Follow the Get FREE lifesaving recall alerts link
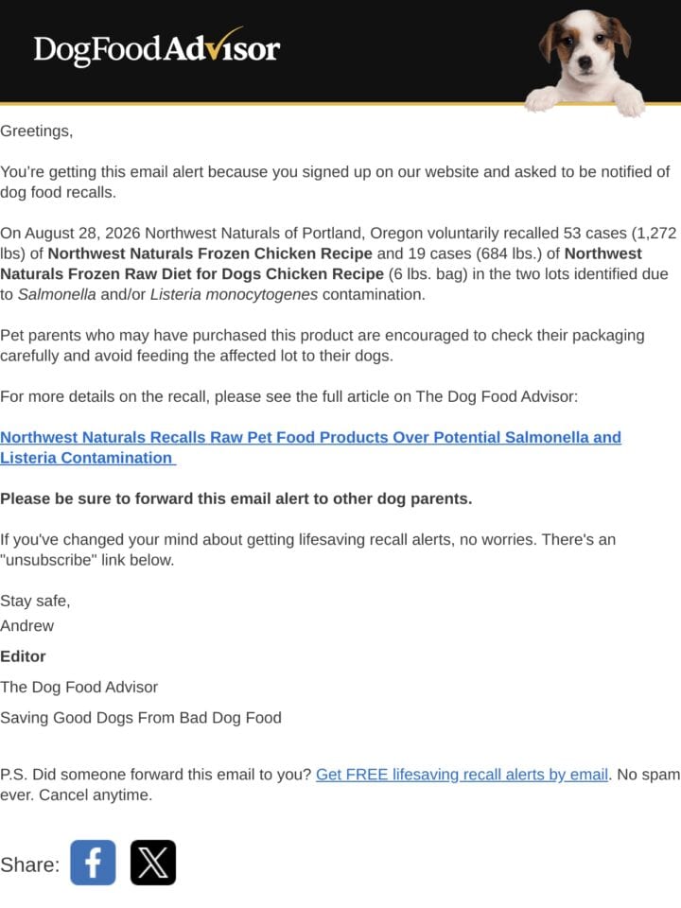This screenshot has width=681, height=908. pyautogui.click(x=462, y=775)
